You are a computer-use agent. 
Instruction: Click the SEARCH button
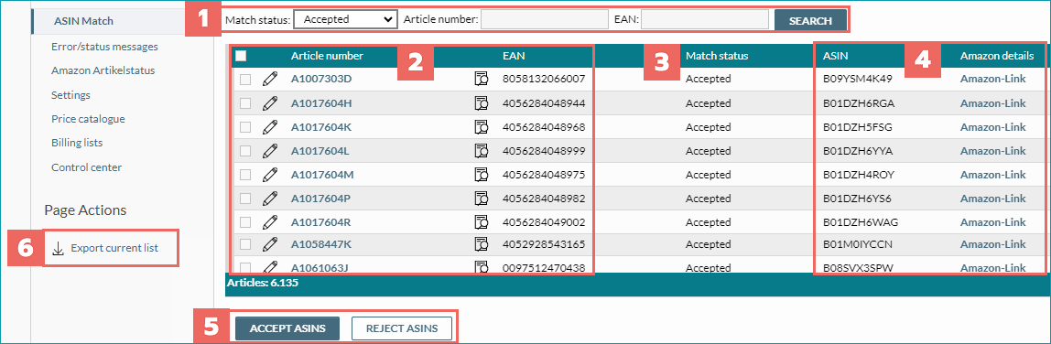810,20
